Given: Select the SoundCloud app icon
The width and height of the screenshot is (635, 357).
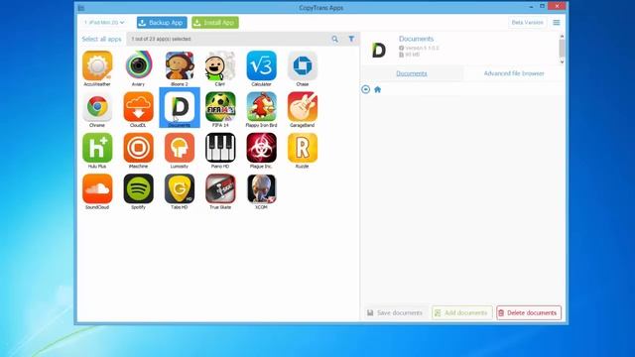Looking at the screenshot, I should point(97,188).
